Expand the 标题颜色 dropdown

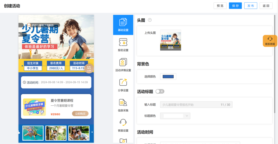point(175,116)
